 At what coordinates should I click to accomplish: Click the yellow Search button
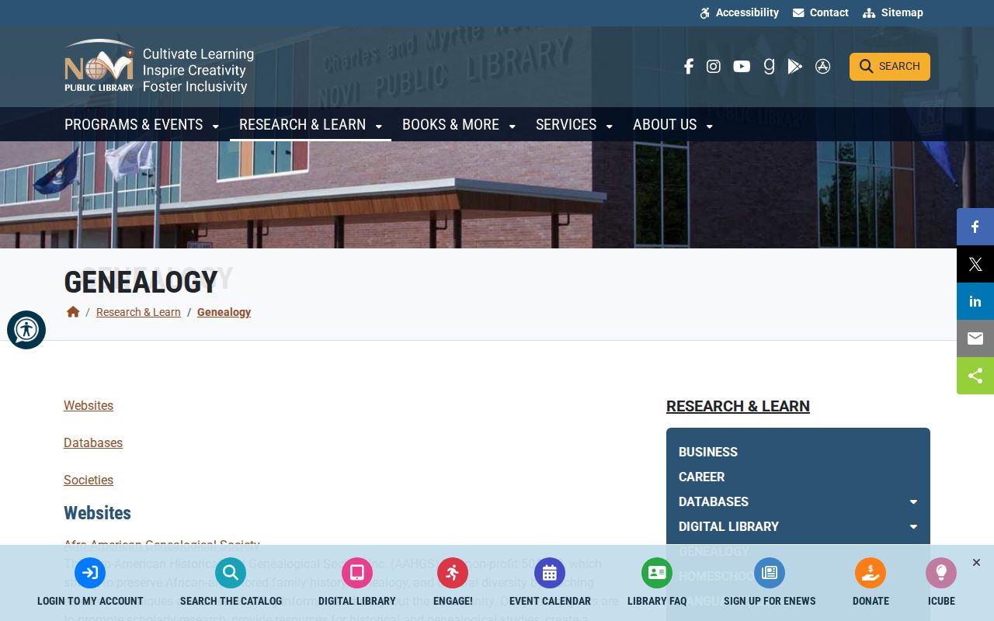[x=890, y=67]
